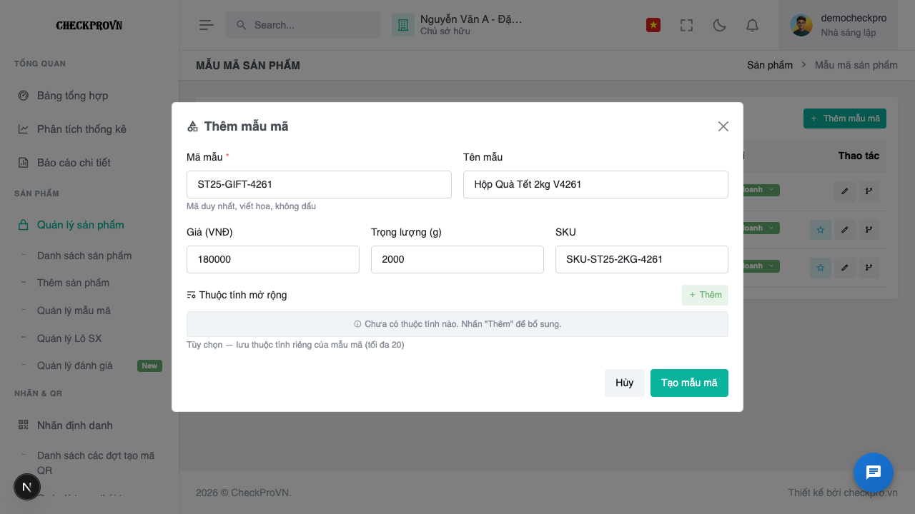Click the MẪU MÃ SẢN PHẨM page heading
915x514 pixels.
click(248, 66)
